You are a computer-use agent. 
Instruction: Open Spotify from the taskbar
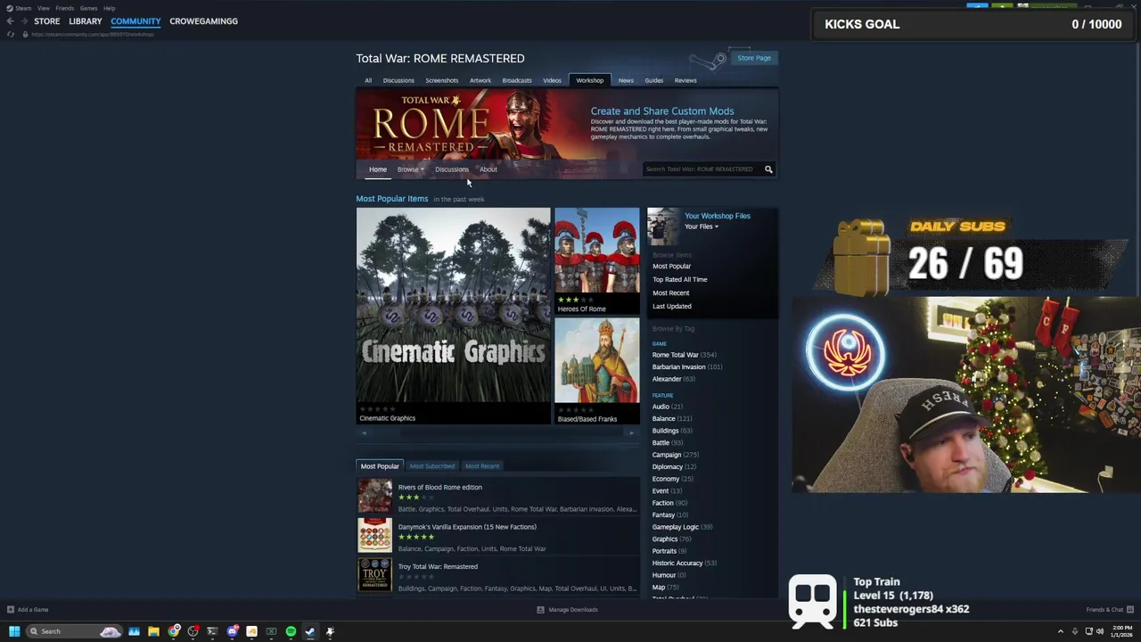coord(291,631)
